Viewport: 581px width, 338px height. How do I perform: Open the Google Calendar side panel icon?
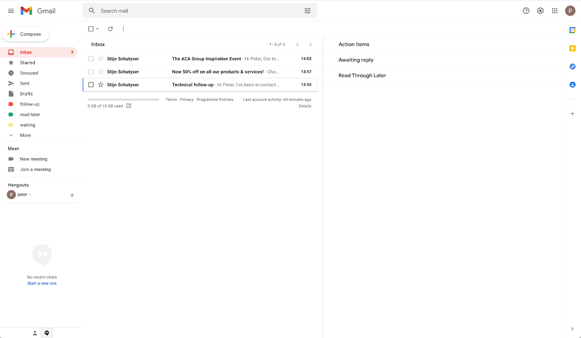pos(572,30)
